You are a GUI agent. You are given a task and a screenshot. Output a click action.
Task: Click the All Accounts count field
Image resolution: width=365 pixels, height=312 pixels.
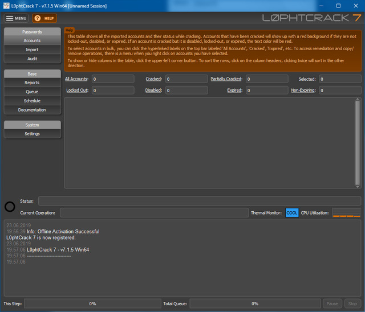click(113, 79)
